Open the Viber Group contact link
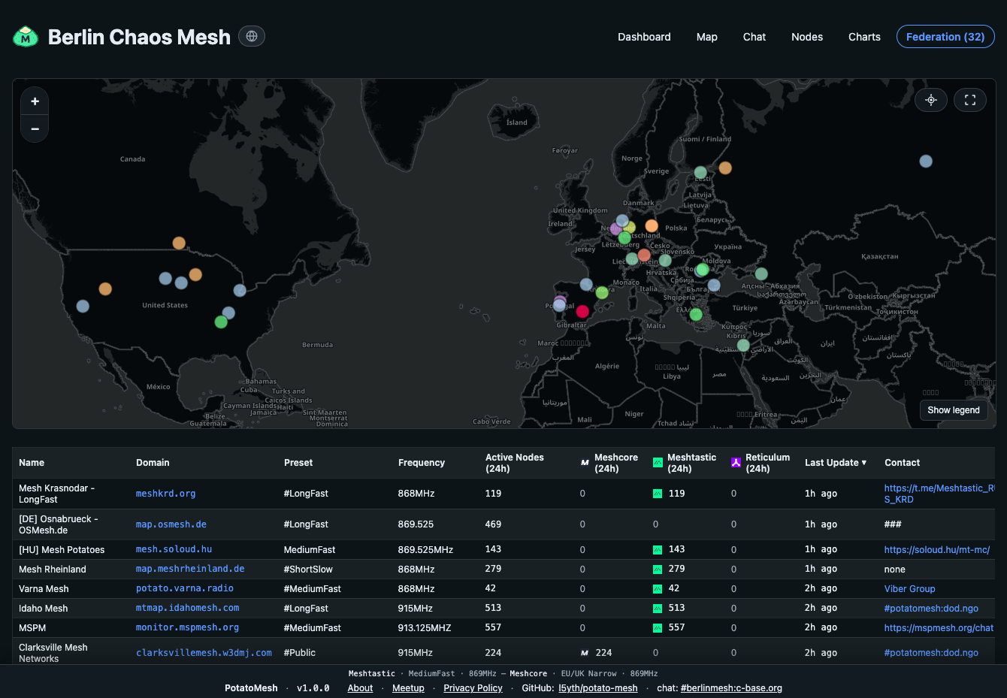Viewport: 1007px width, 698px height. tap(909, 589)
